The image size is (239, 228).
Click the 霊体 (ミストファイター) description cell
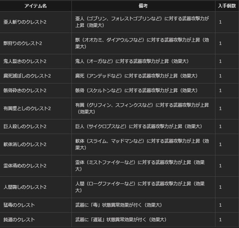point(143,166)
